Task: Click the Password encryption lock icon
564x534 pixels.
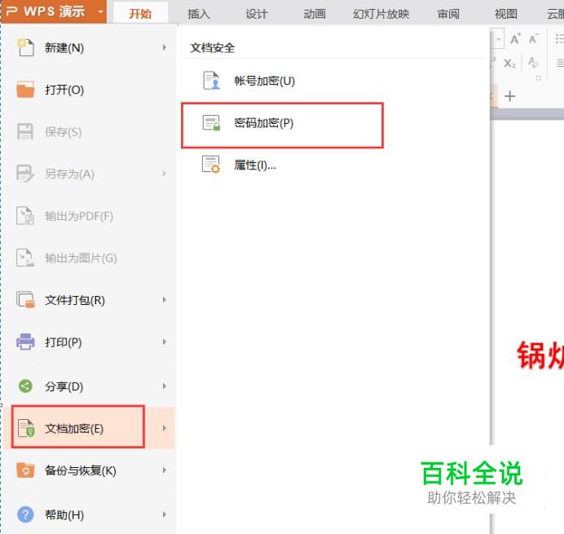Action: 212,123
